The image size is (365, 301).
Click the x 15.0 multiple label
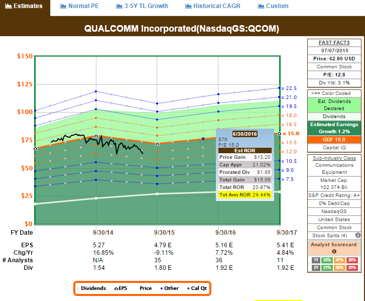[291, 134]
